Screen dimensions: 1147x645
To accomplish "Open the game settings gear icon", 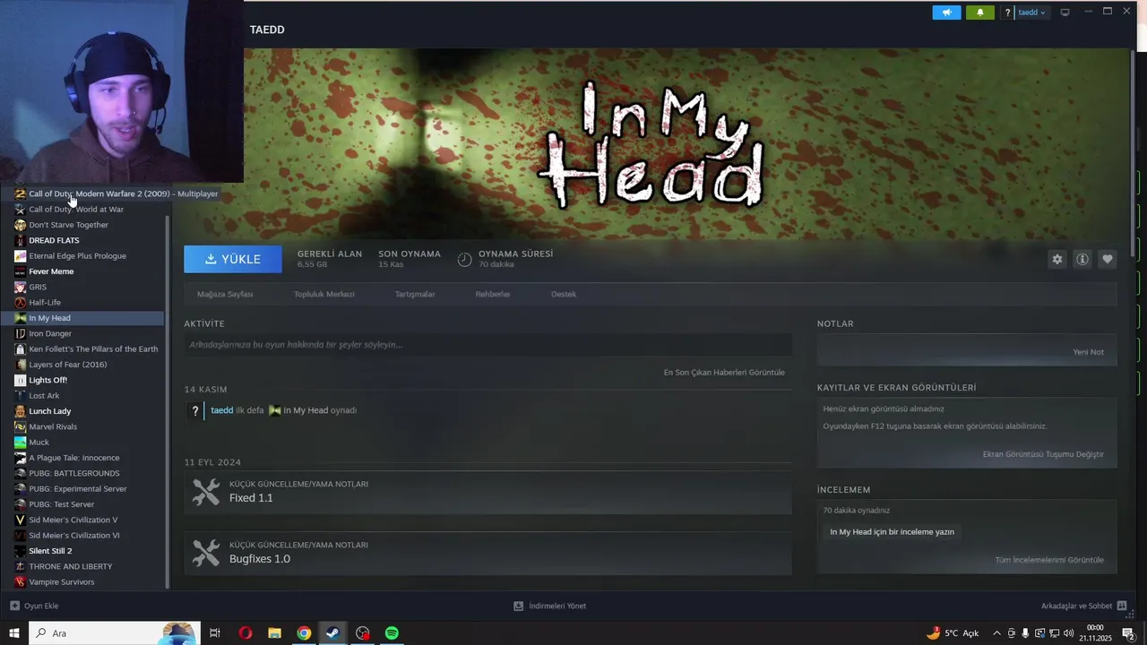I will coord(1057,259).
